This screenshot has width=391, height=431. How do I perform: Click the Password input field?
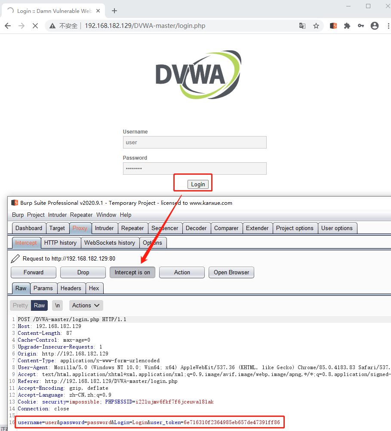coord(195,169)
